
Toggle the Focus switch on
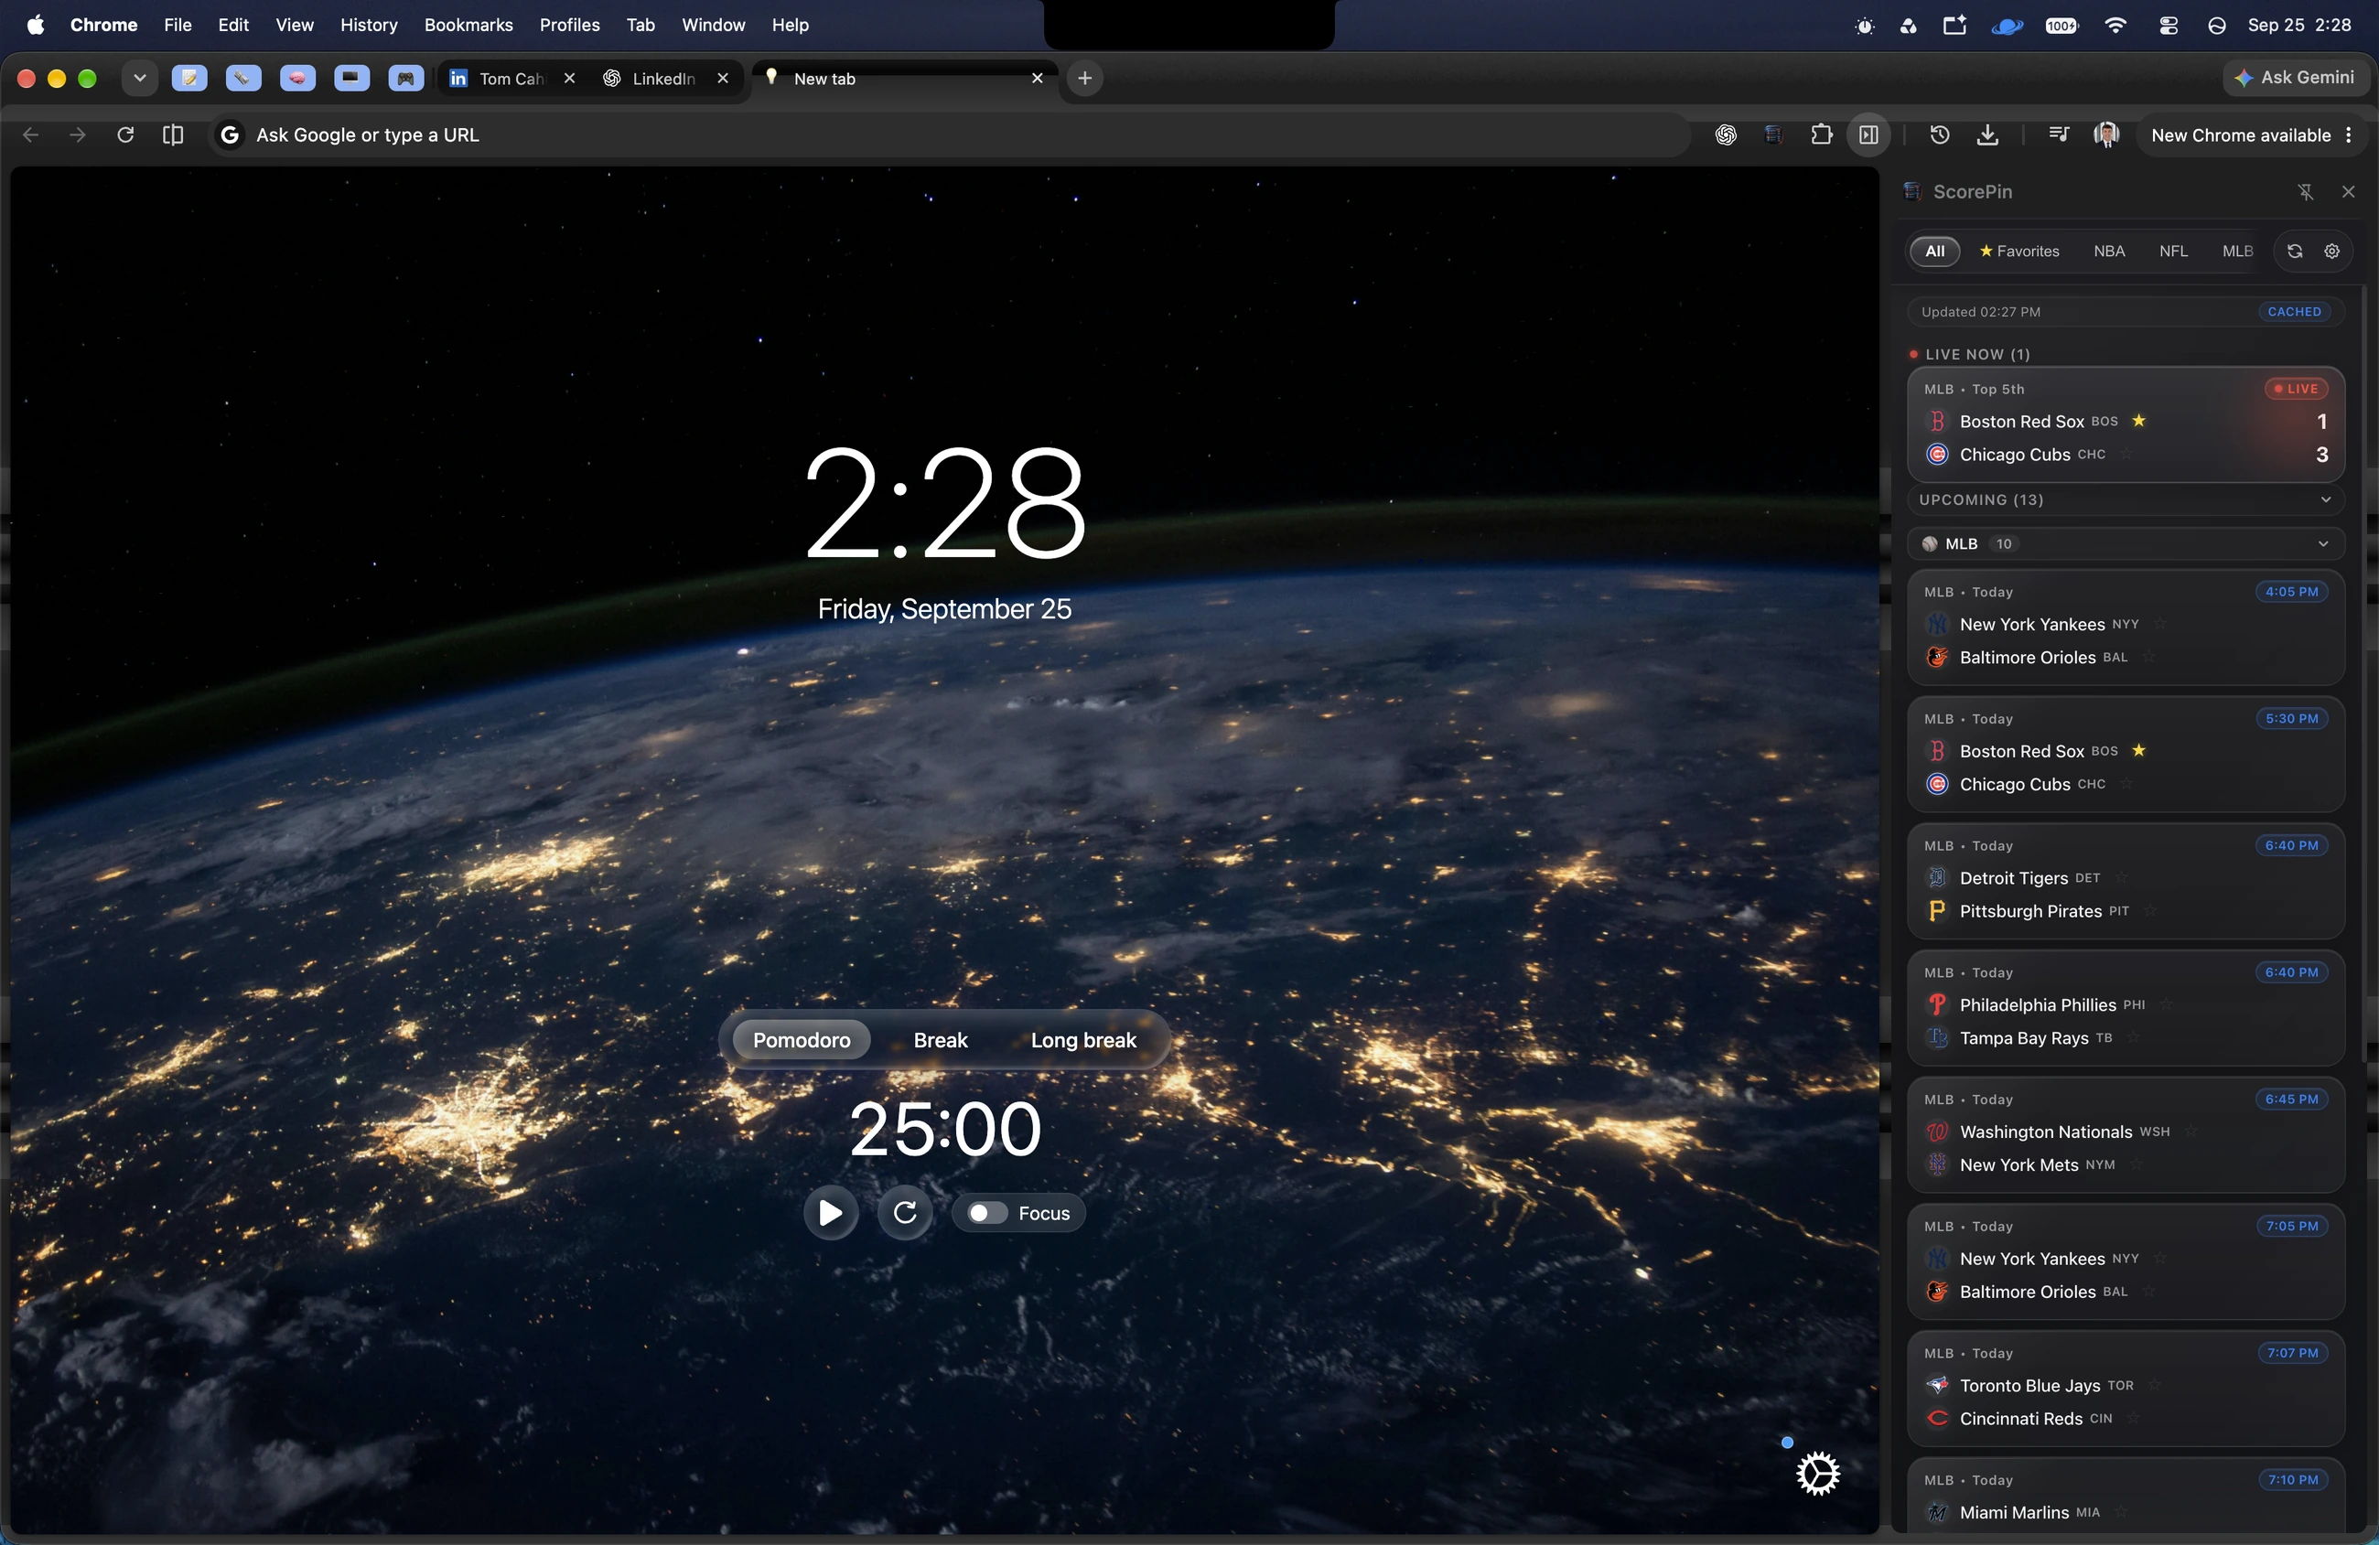click(986, 1212)
